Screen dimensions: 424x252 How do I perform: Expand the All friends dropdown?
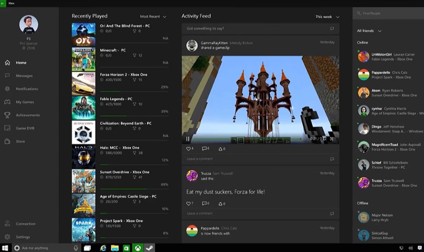[369, 31]
